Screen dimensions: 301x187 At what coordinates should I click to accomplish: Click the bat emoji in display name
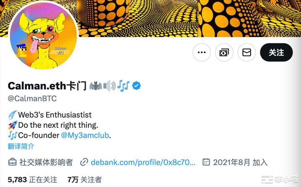(96, 86)
